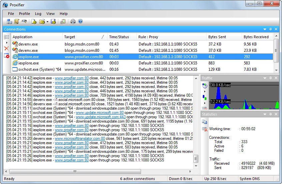The image size is (282, 184).
Task: Click the Save Profile toolbar icon
Action: (53, 22)
